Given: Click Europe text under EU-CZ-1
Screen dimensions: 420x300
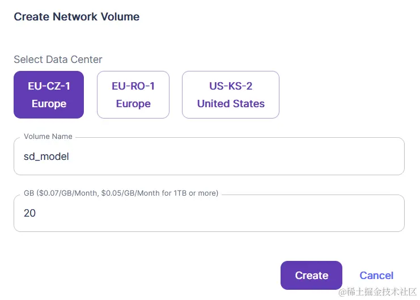Looking at the screenshot, I should (x=49, y=104).
